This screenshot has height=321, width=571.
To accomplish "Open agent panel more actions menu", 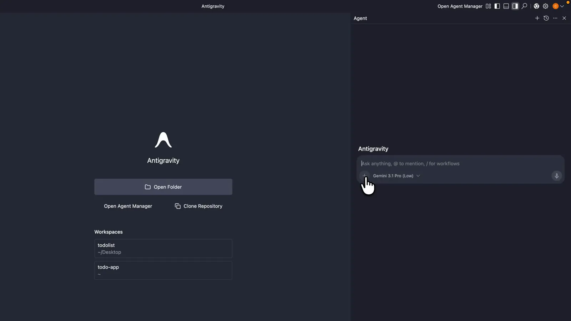I will click(555, 18).
